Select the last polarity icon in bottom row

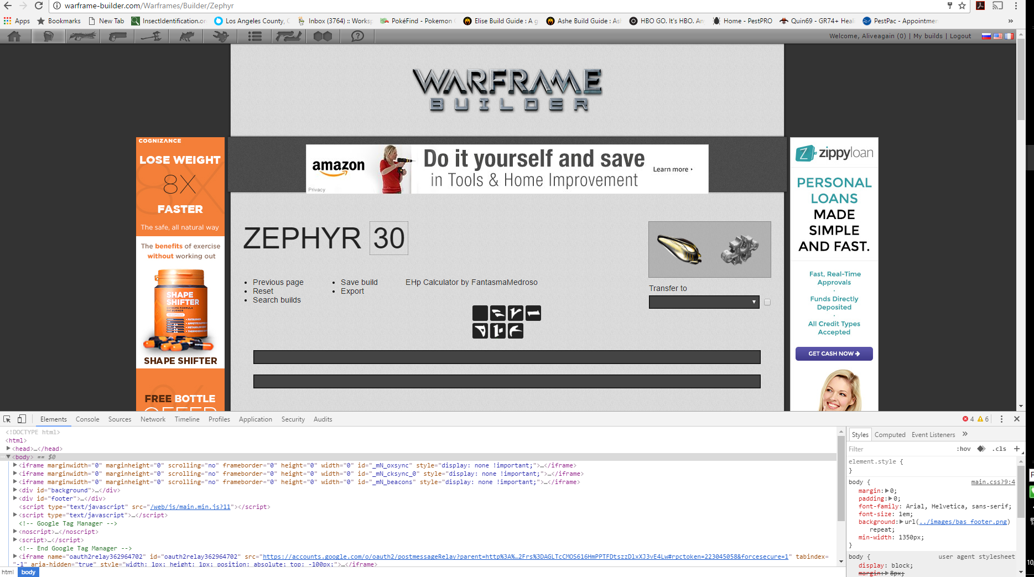516,331
